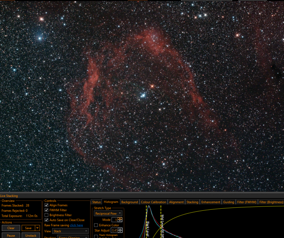Decrease the Mode value with down arrow
Viewport: 284px width, 238px height.
point(120,221)
